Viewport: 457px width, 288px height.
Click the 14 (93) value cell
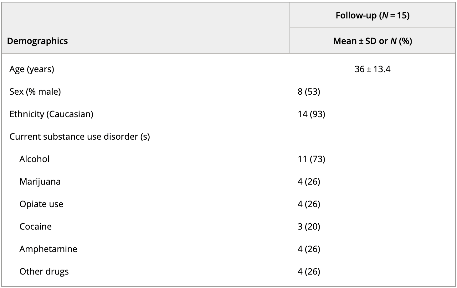tap(311, 114)
